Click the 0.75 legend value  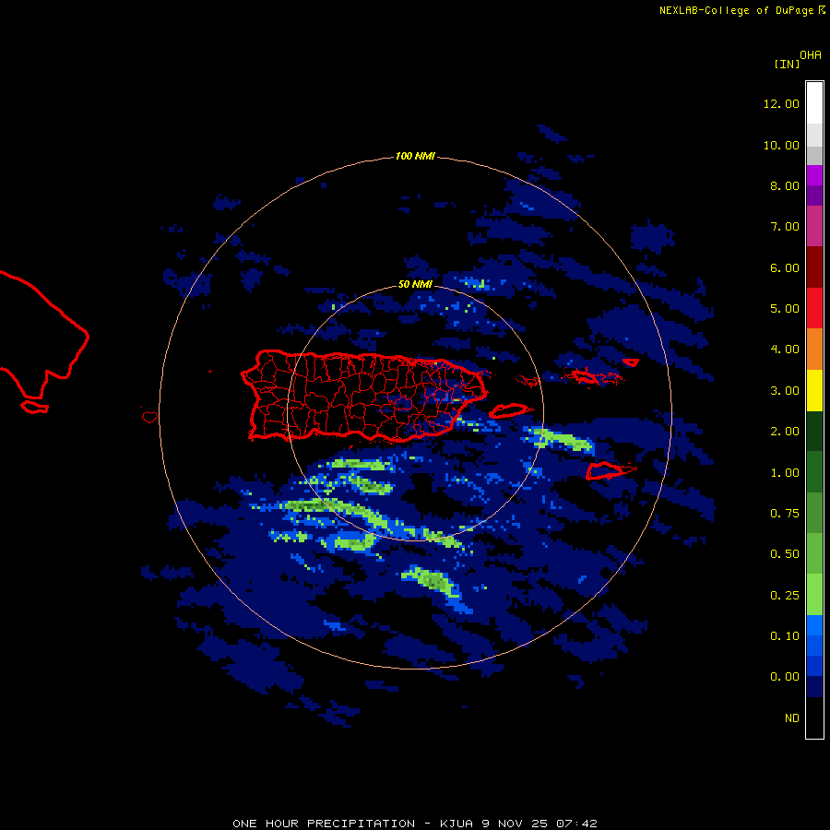tap(785, 514)
